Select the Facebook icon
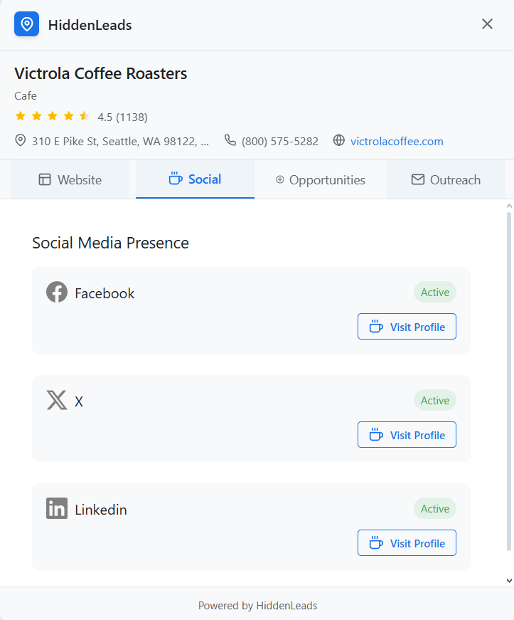Image resolution: width=514 pixels, height=620 pixels. click(56, 292)
